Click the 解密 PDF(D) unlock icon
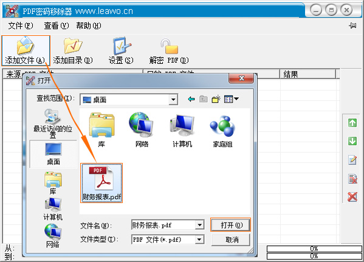The width and height of the screenshot is (364, 262). [x=169, y=46]
